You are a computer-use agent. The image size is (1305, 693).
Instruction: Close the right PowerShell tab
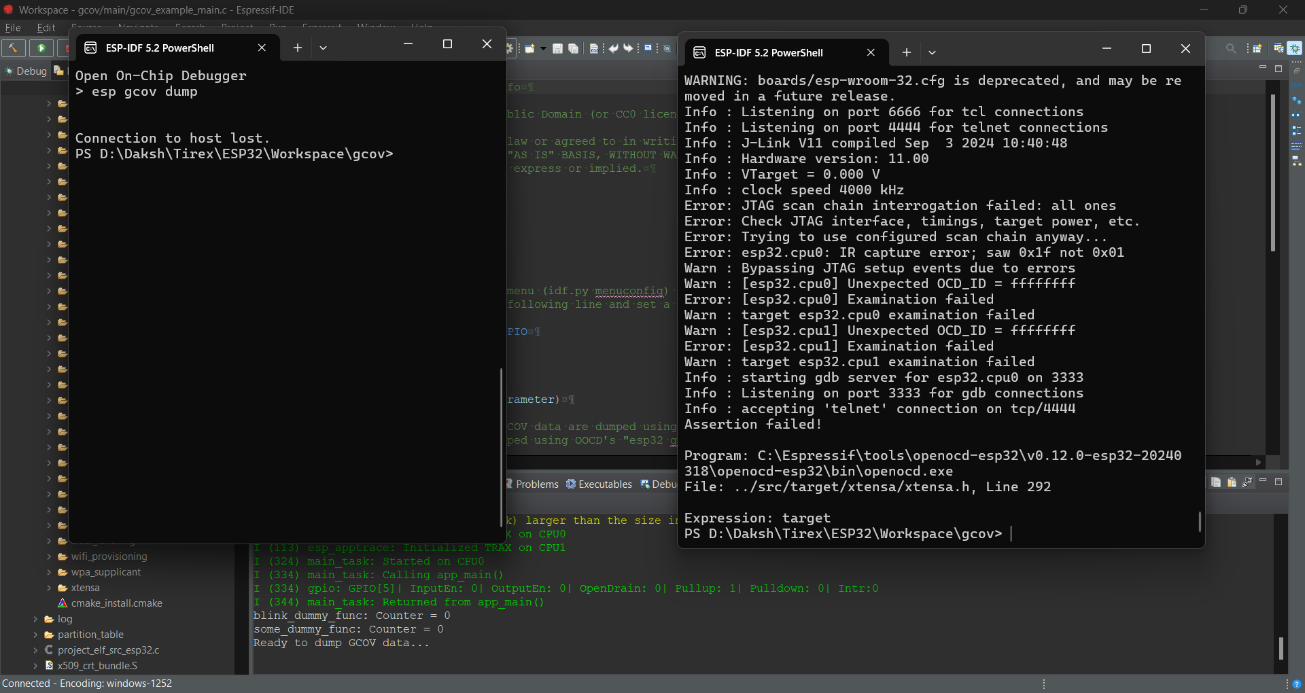click(x=871, y=52)
